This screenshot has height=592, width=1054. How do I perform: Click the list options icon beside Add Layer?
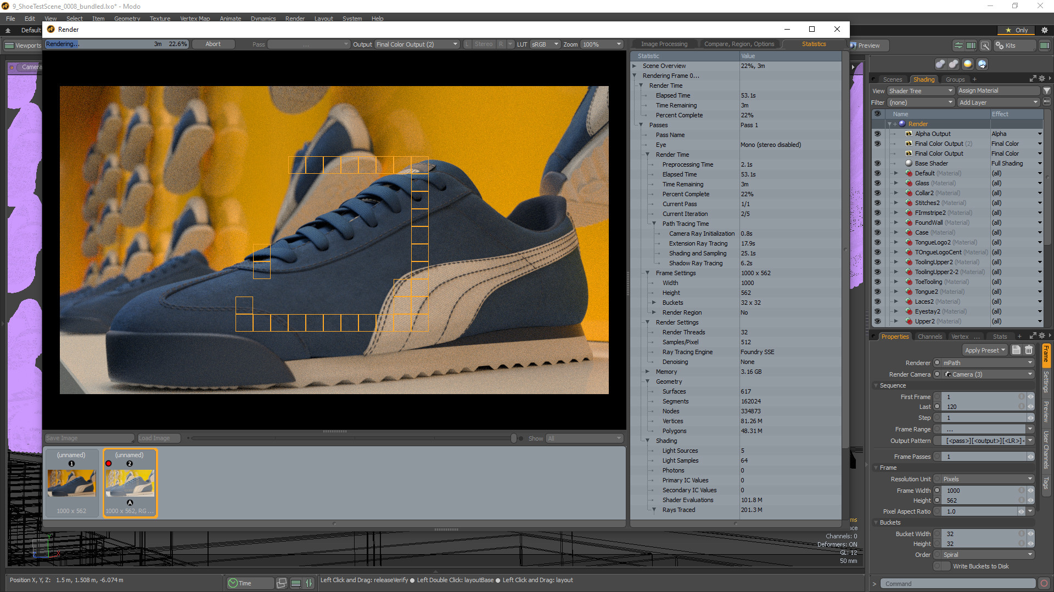[x=1047, y=102]
